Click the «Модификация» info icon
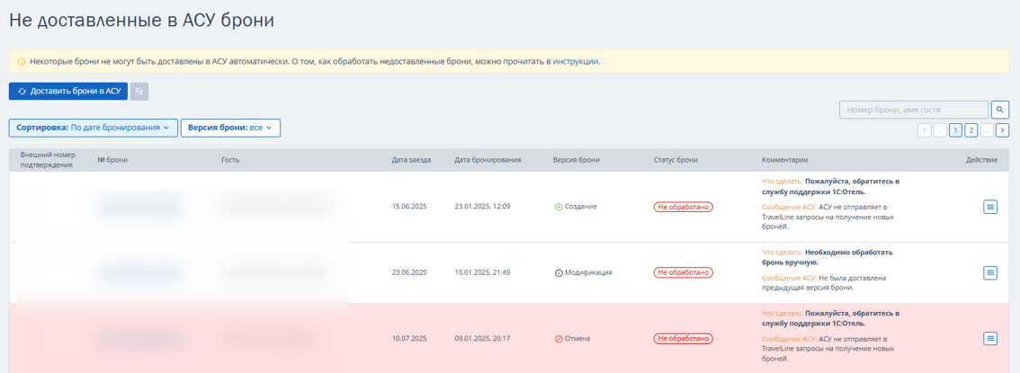1020x373 pixels. pos(559,273)
